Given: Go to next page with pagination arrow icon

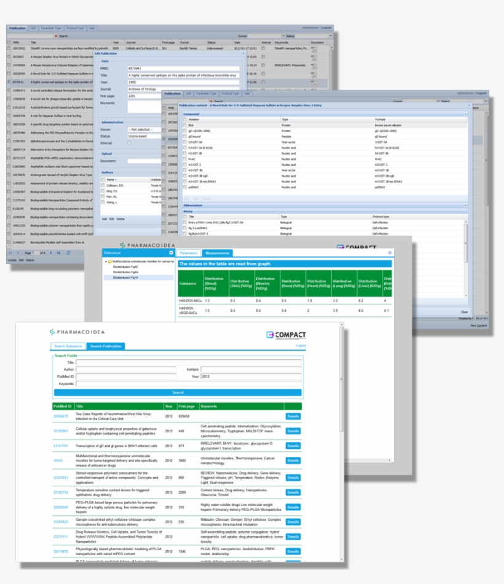Looking at the screenshot, I should click(51, 254).
